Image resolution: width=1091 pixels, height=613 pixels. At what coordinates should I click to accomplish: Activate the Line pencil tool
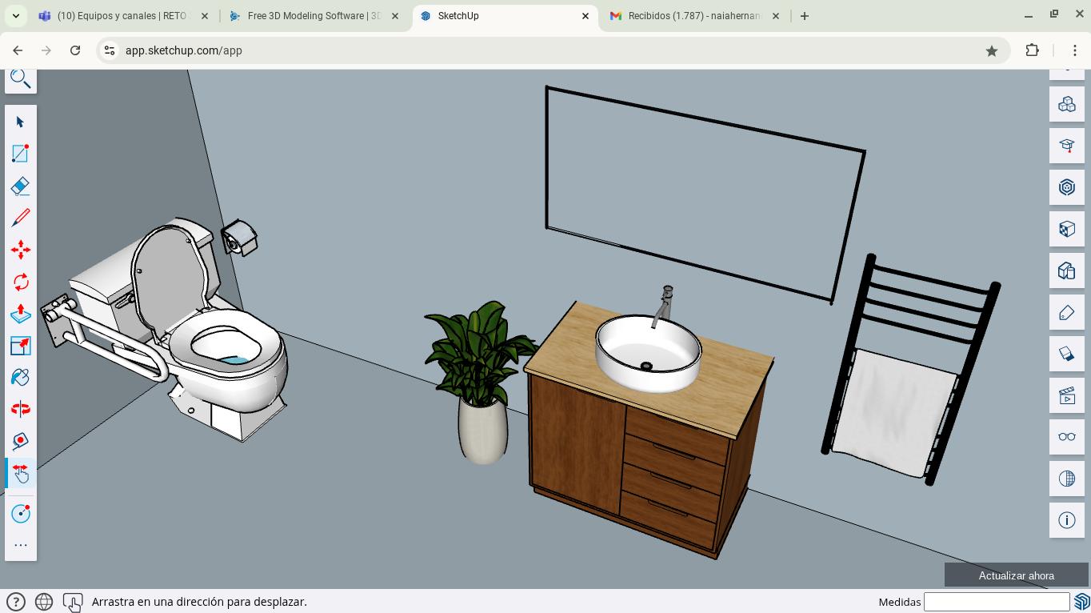coord(20,218)
